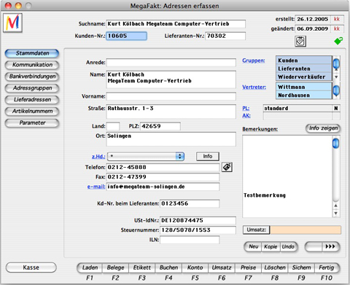Go to next record with triple arrow
This screenshot has width=350, height=285.
[331, 246]
